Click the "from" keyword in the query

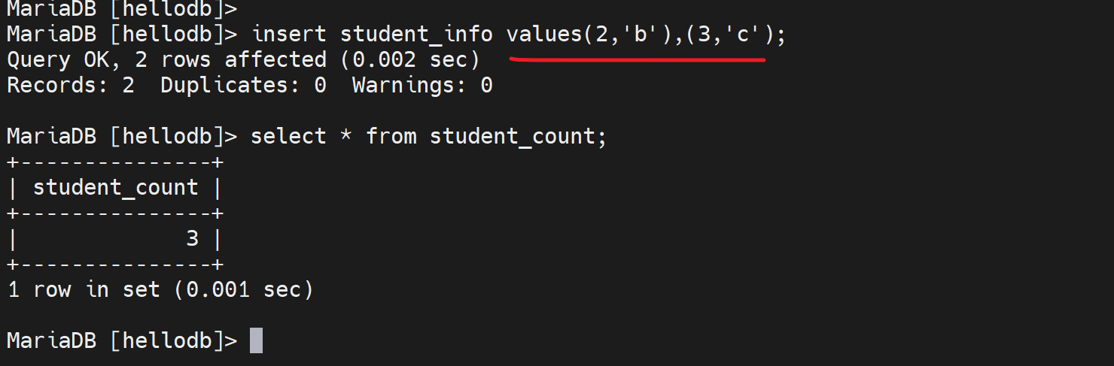(391, 136)
